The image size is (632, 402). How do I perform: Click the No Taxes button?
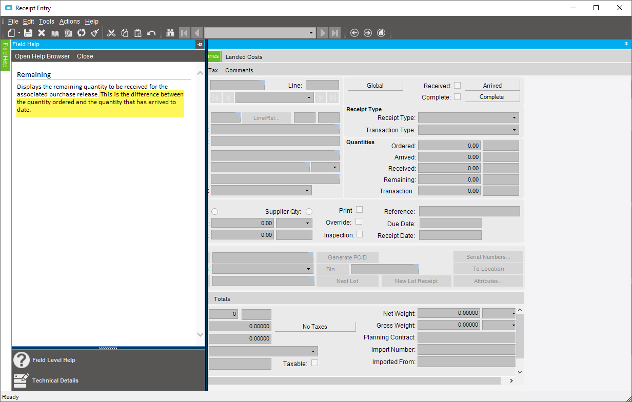315,327
